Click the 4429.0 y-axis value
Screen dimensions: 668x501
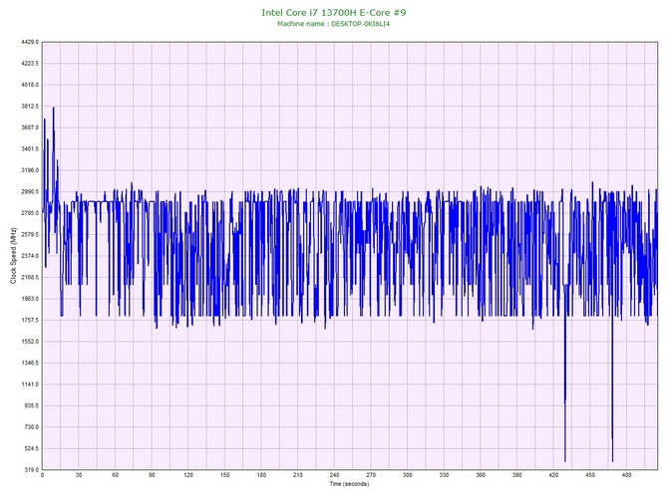pos(29,42)
